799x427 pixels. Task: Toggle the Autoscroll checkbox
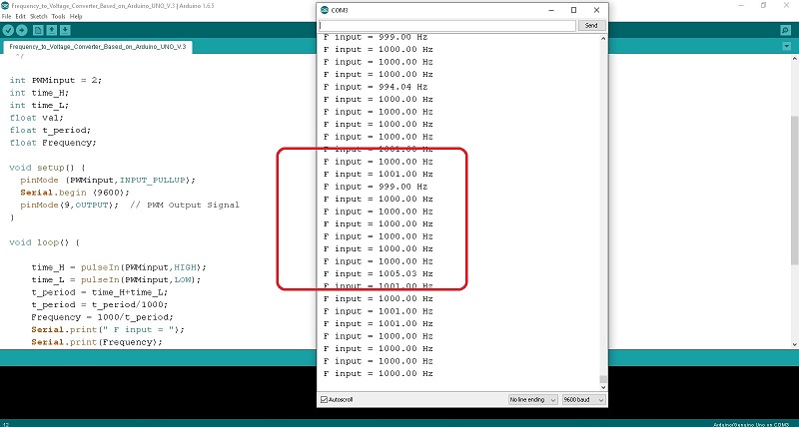[x=324, y=399]
